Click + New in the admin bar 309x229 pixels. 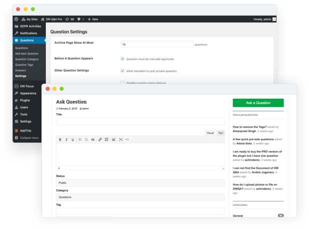93,19
